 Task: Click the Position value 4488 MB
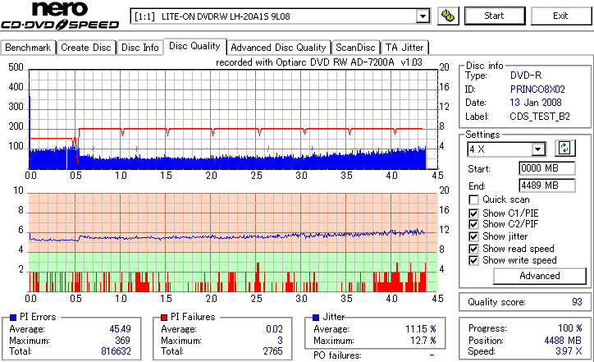point(563,341)
